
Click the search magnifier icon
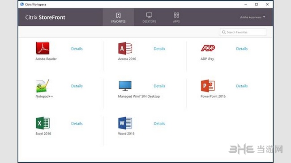[224, 32]
